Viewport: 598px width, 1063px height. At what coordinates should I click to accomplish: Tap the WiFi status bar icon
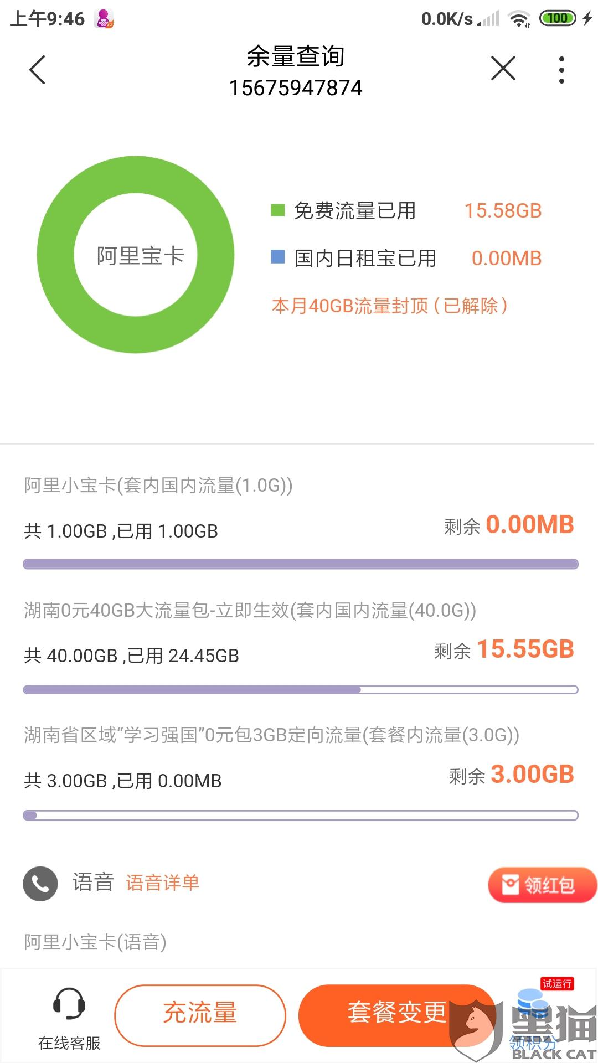(x=519, y=19)
